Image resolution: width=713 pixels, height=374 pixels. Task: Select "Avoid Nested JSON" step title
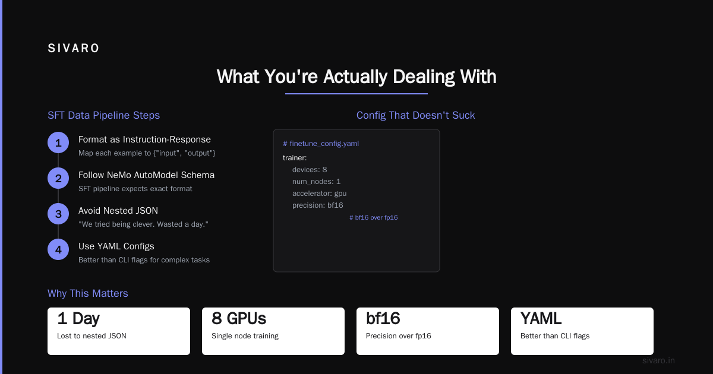click(118, 211)
